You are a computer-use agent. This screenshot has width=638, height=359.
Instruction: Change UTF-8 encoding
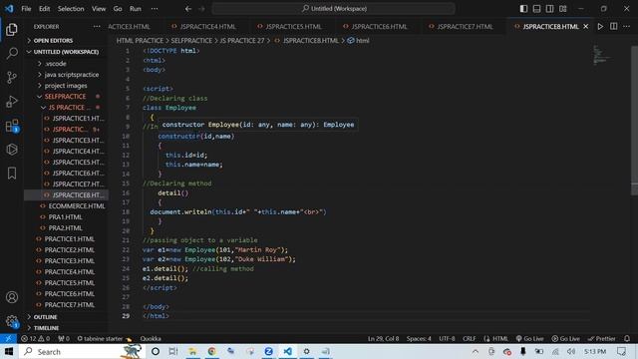click(x=447, y=339)
